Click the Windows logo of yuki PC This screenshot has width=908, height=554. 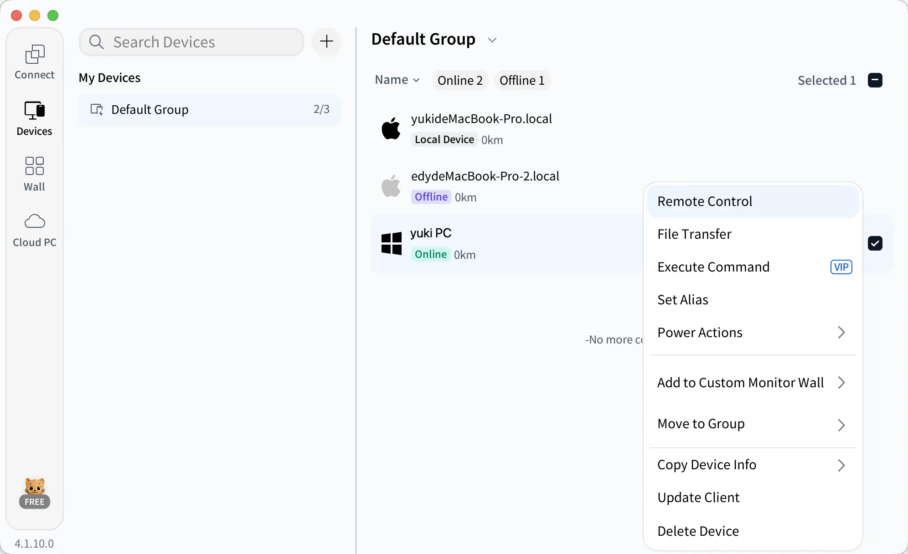(392, 243)
